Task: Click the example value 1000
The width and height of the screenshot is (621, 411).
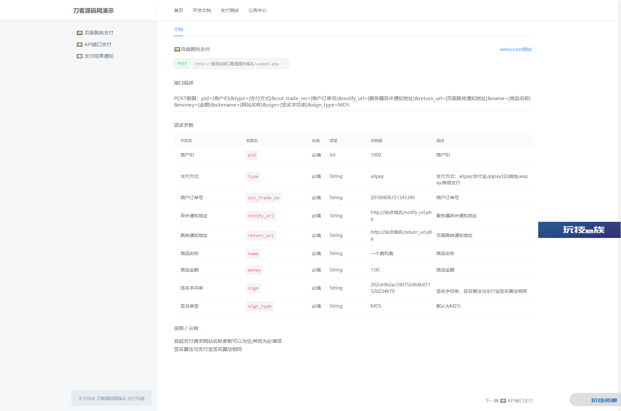Action: [376, 155]
